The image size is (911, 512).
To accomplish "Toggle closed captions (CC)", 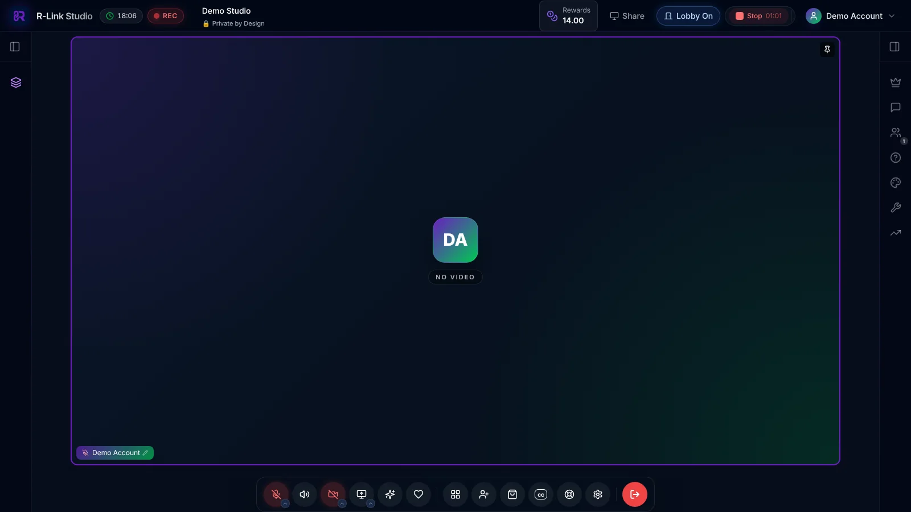I will click(x=541, y=494).
